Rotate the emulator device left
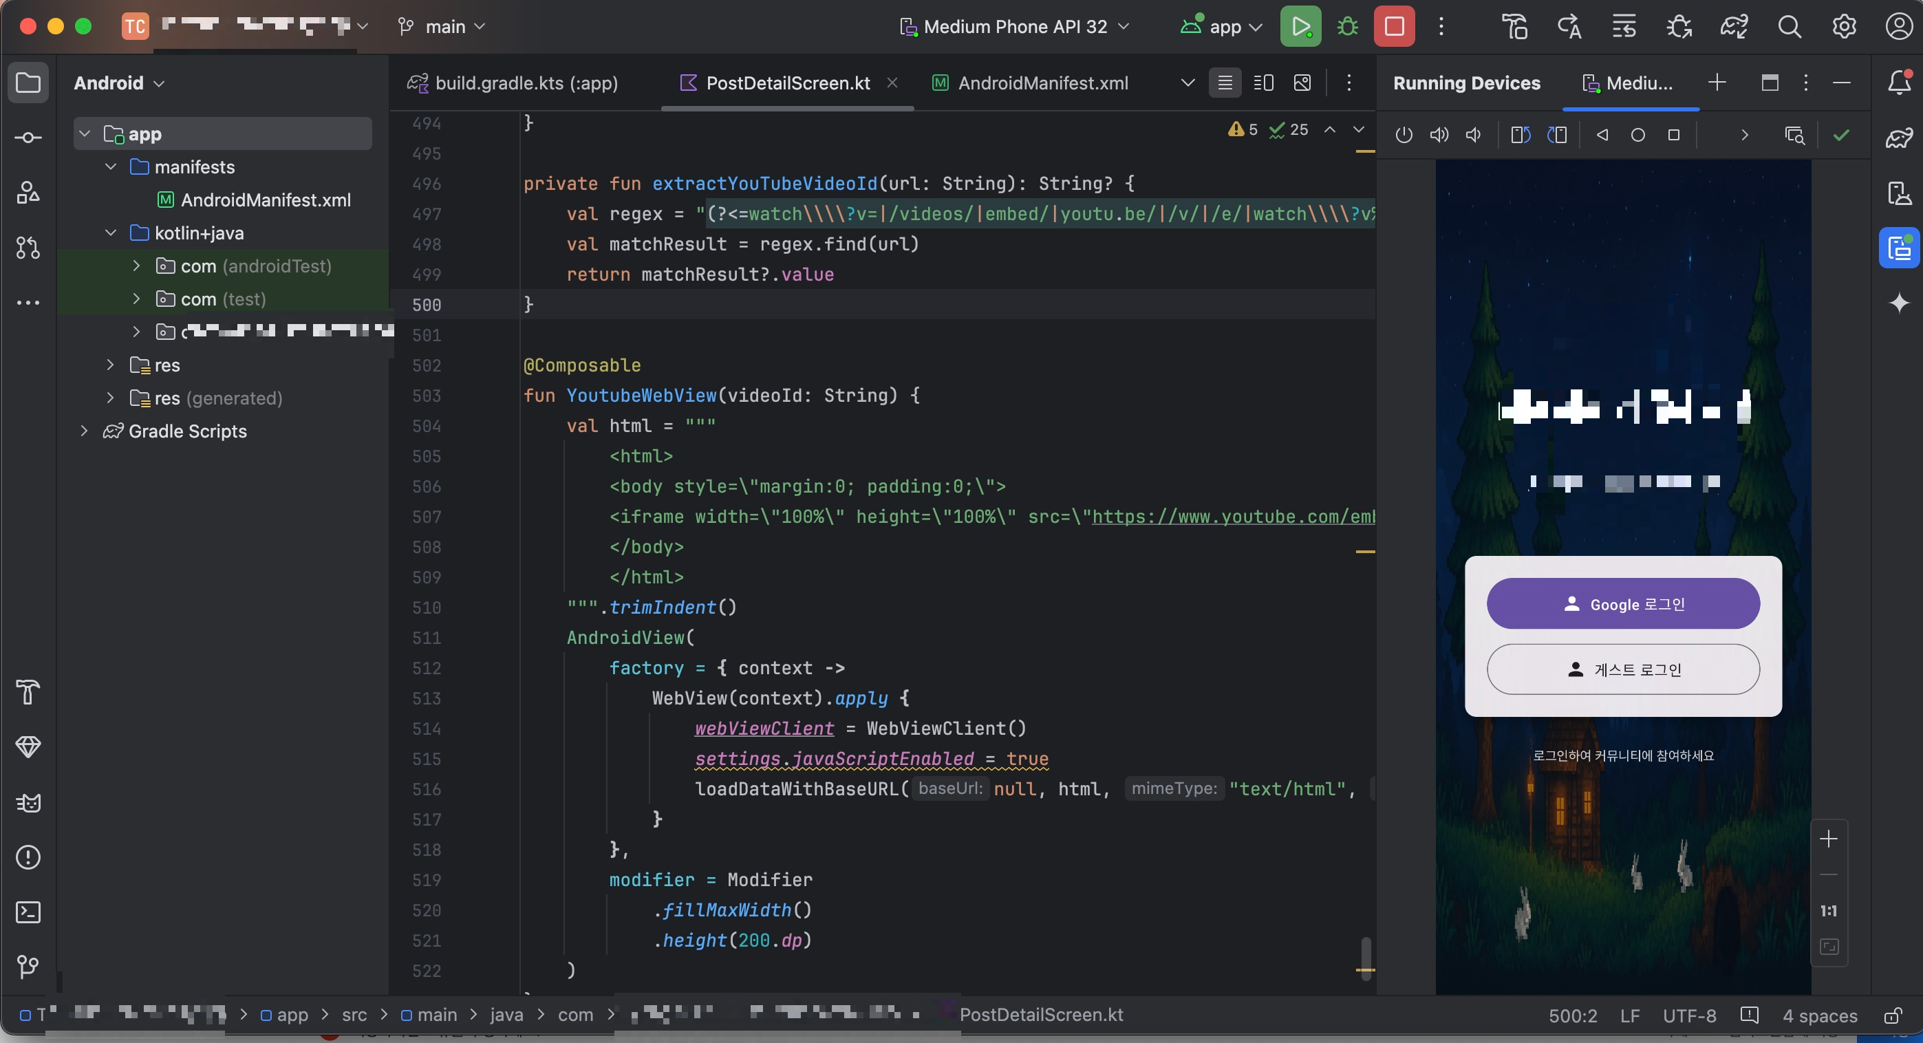The height and width of the screenshot is (1043, 1923). pyautogui.click(x=1521, y=135)
